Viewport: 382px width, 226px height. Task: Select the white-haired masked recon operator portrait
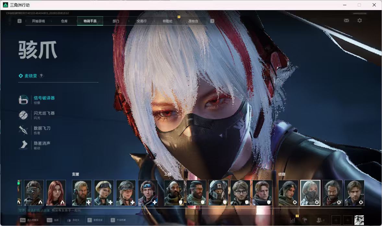[x=310, y=193]
